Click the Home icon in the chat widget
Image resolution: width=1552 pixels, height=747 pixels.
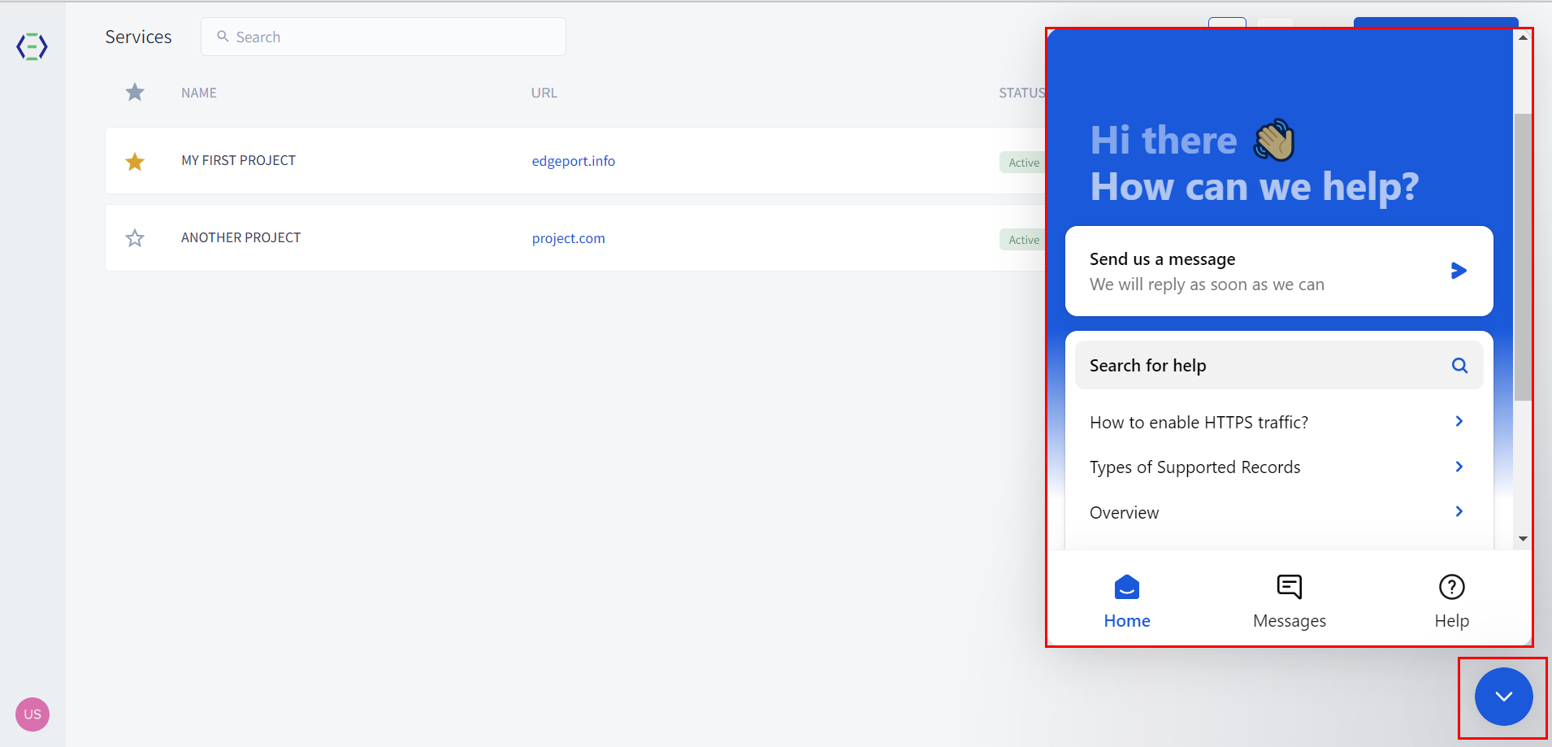[x=1126, y=587]
